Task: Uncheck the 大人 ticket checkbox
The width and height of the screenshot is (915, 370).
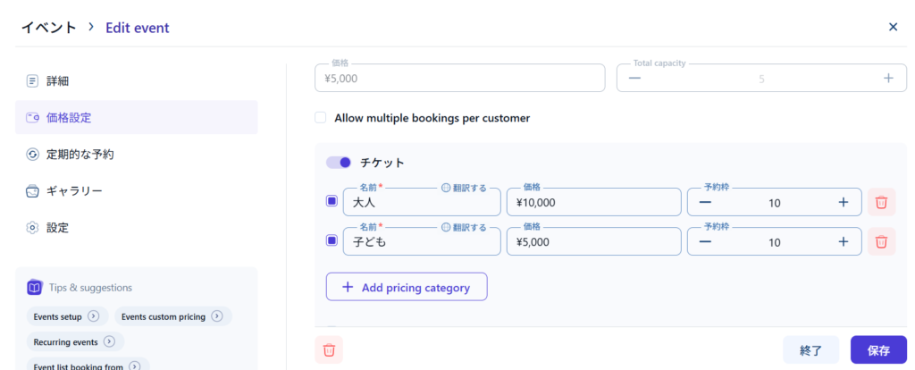Action: 332,202
